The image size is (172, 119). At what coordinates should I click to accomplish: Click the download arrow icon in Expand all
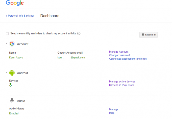coord(143,35)
